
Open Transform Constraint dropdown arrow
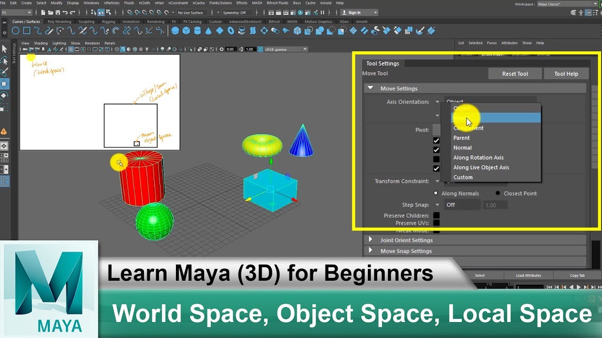coord(437,181)
